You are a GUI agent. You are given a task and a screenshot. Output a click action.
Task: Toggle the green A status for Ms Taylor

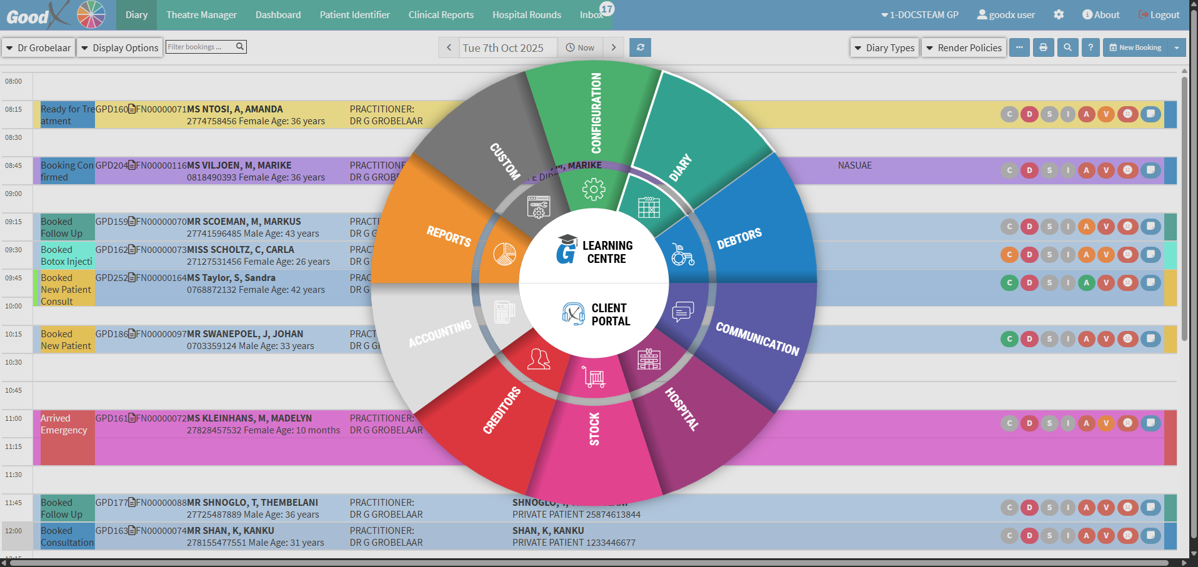point(1086,283)
